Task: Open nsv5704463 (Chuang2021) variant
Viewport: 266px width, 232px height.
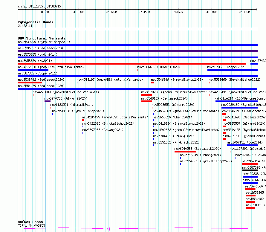Action: (x=174, y=136)
